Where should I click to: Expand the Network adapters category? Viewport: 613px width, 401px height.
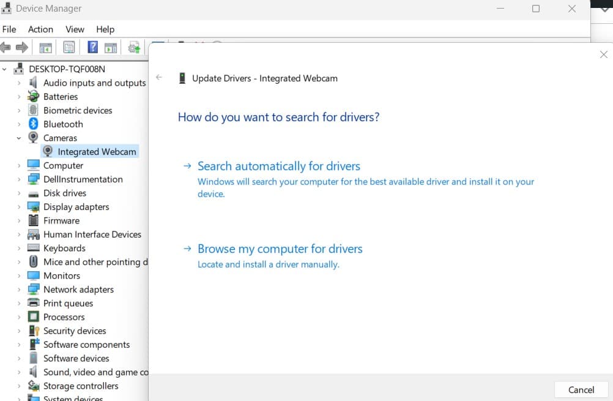click(20, 289)
